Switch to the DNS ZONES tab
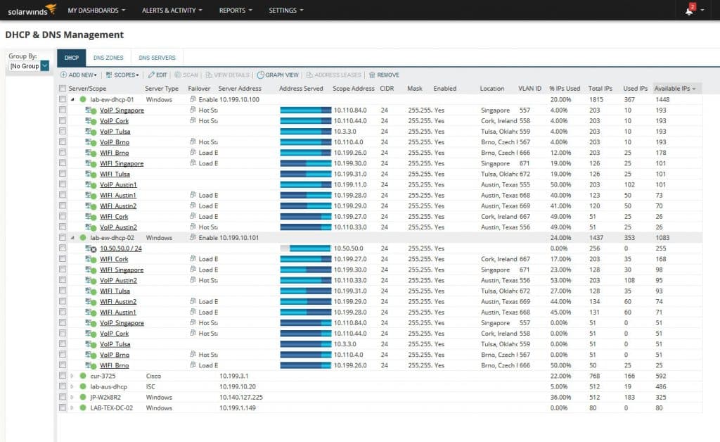Viewport: 720px width, 442px height. pyautogui.click(x=108, y=58)
